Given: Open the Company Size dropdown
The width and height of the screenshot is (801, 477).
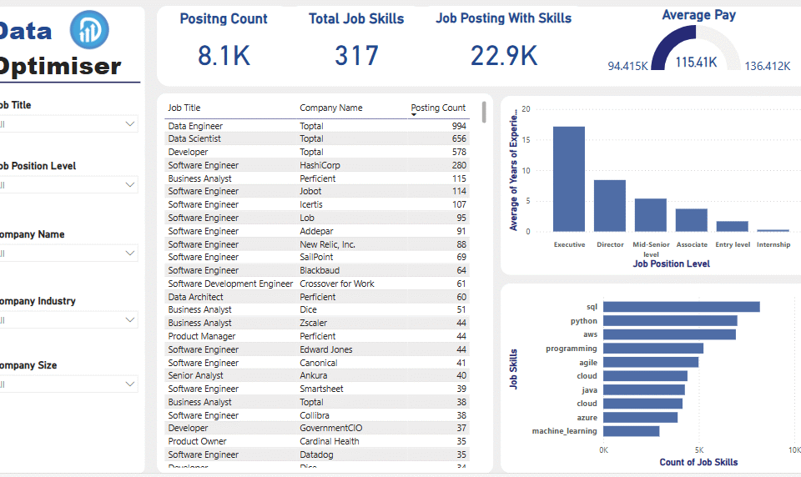Looking at the screenshot, I should (129, 384).
